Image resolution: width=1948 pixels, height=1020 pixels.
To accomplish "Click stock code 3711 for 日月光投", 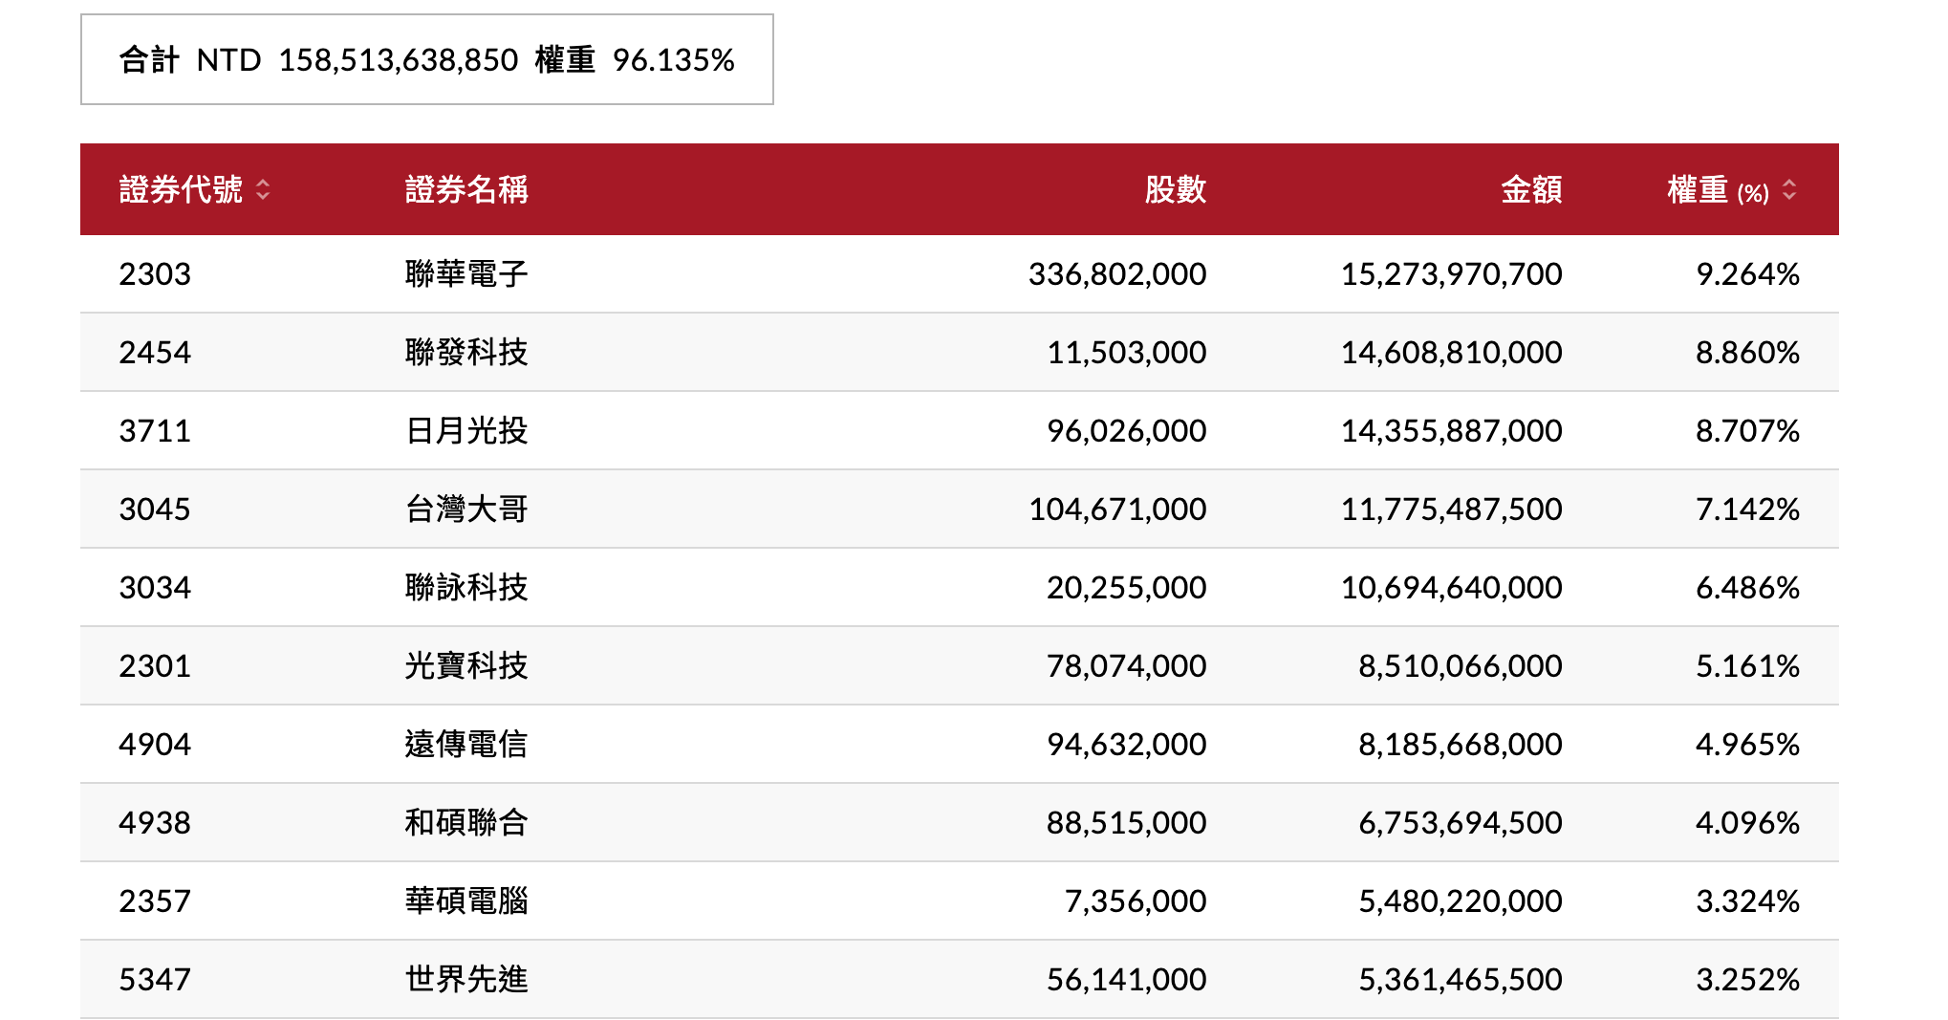I will [x=153, y=430].
